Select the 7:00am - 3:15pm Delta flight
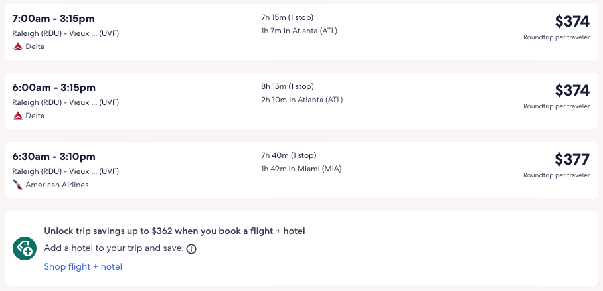The image size is (603, 291). pyautogui.click(x=54, y=18)
